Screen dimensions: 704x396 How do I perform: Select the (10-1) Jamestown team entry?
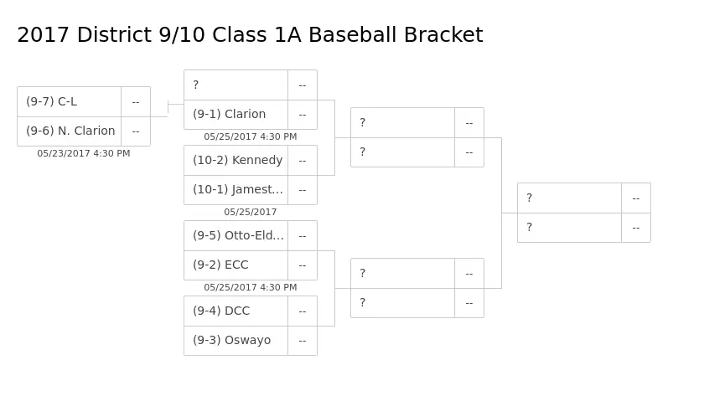coord(237,190)
